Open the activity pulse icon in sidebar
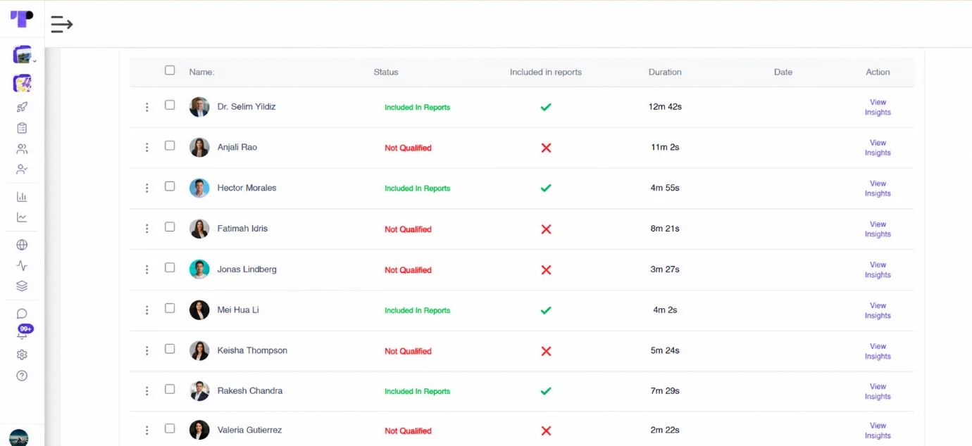 tap(22, 266)
